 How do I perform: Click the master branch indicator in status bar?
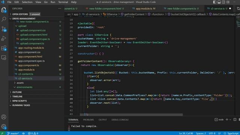[x=13, y=133]
